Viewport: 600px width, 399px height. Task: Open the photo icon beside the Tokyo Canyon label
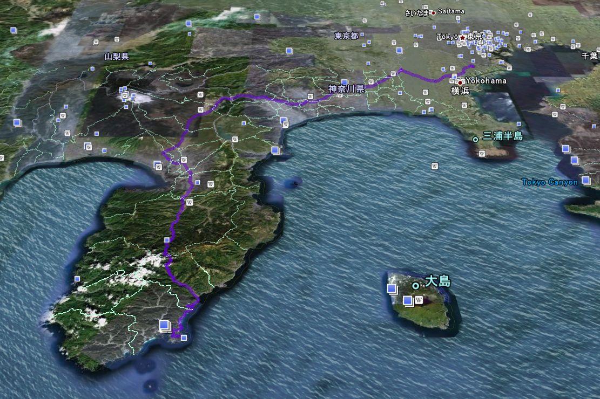[586, 180]
